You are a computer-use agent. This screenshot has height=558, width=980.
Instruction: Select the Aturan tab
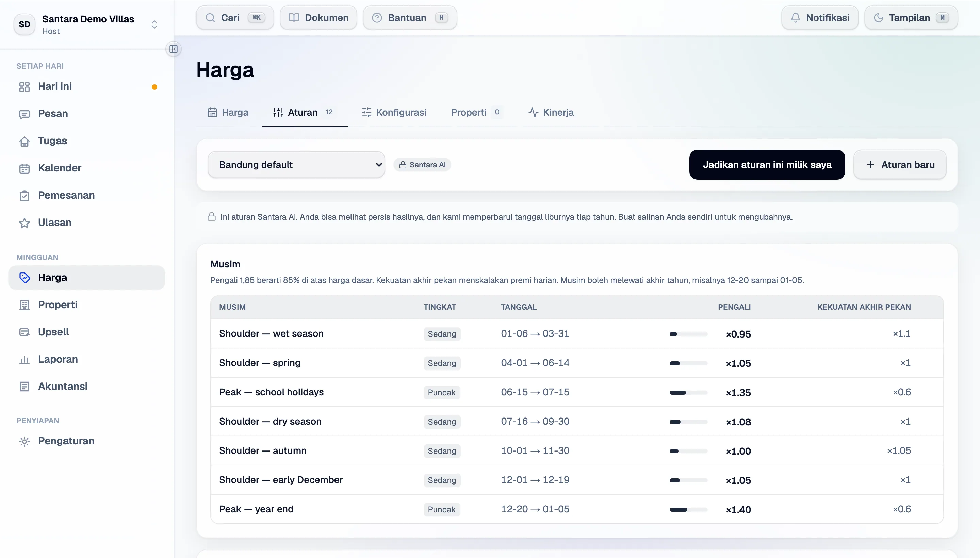304,112
